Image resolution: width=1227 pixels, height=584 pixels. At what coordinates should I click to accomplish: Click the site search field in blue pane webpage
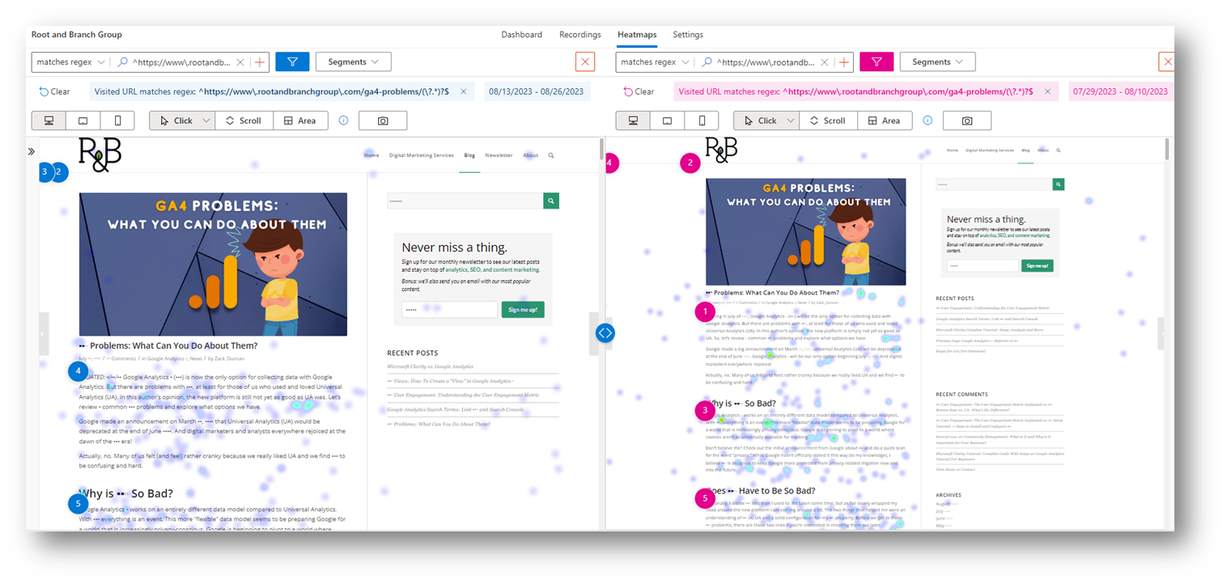(x=465, y=201)
